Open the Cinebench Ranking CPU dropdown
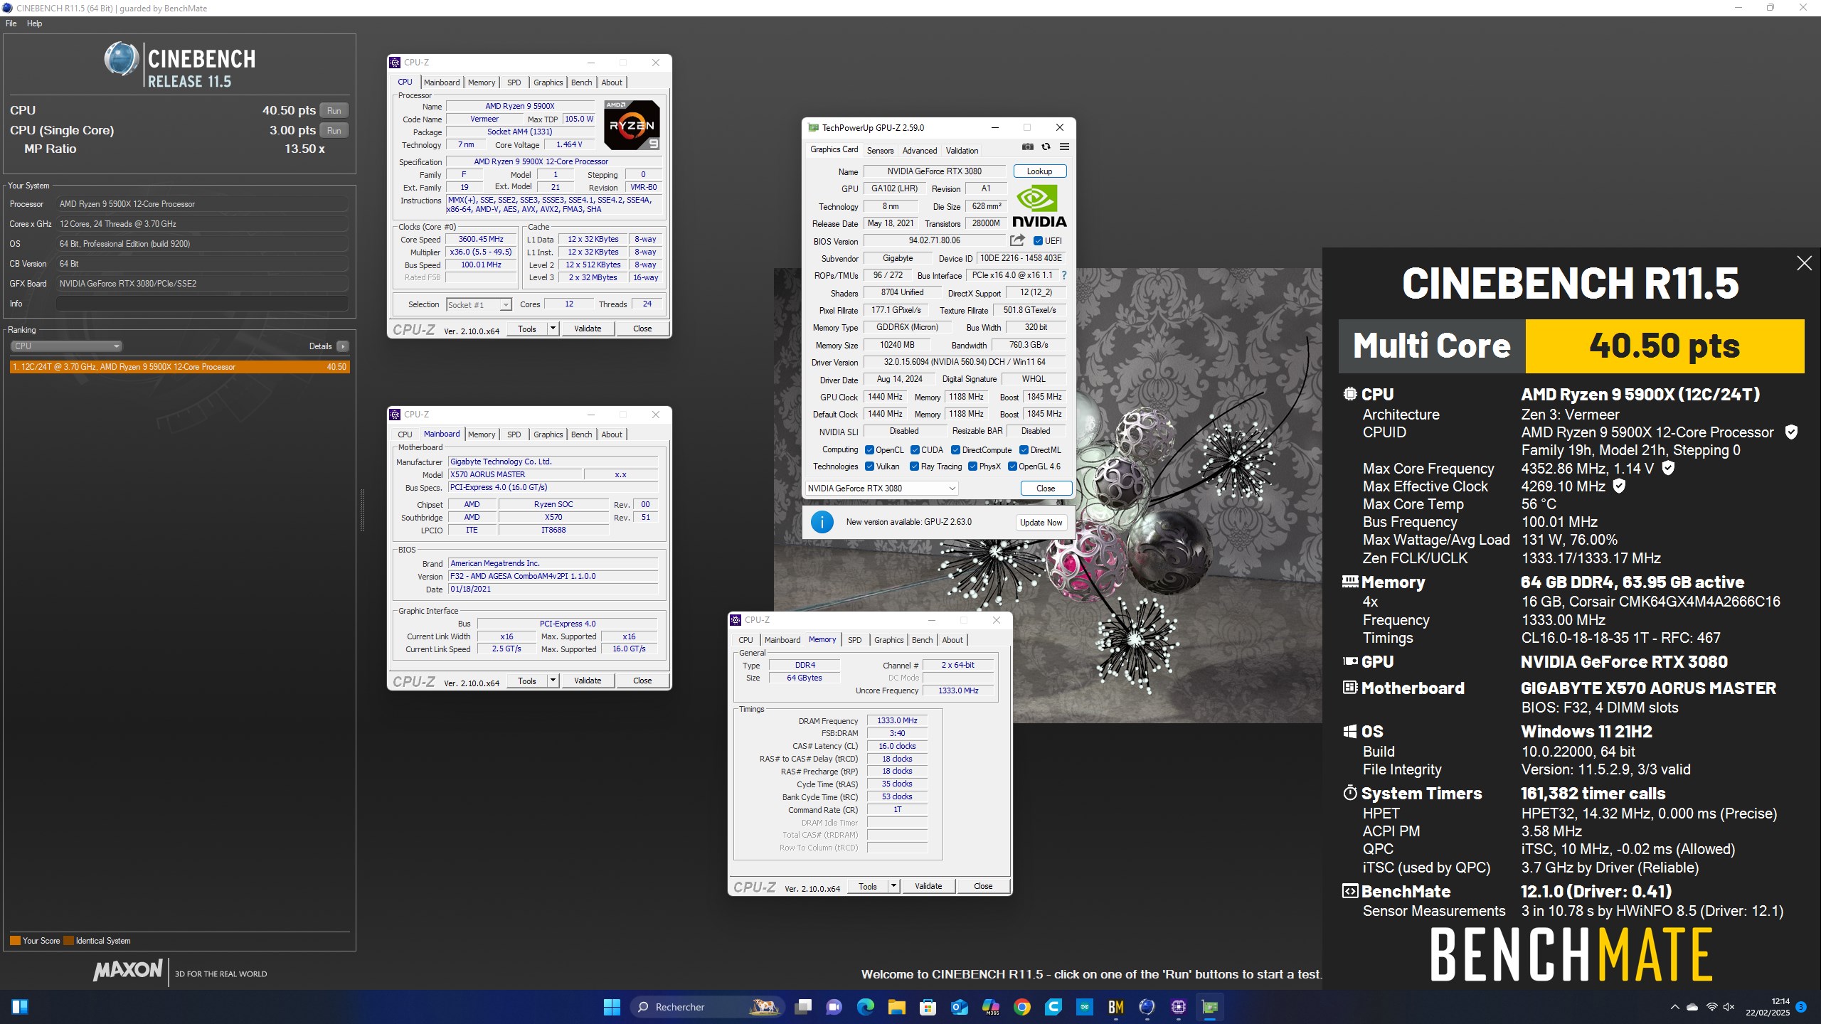The height and width of the screenshot is (1024, 1821). 66,346
